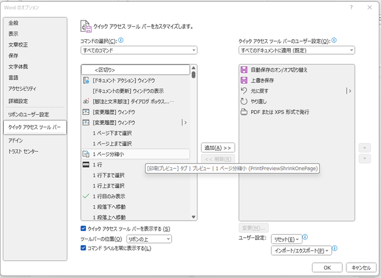Click the PDF または XPS publish icon

[244, 112]
